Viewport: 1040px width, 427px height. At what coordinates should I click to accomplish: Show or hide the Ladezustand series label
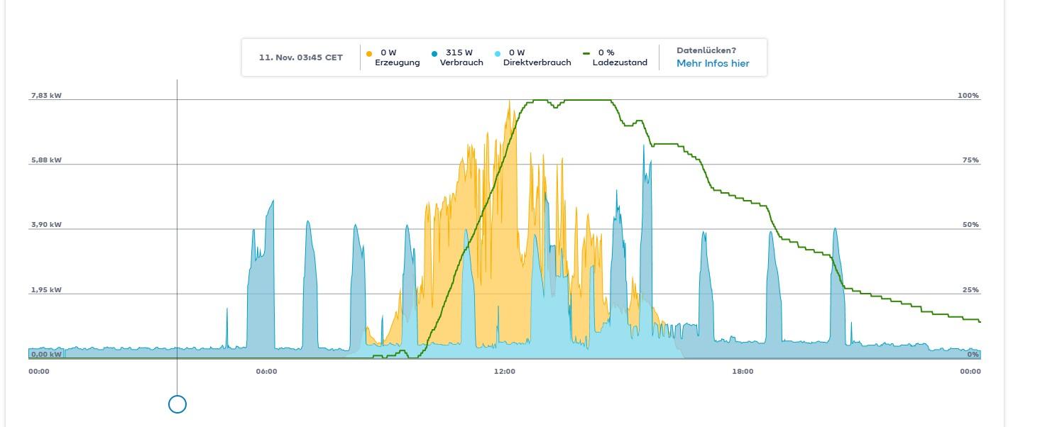point(620,62)
